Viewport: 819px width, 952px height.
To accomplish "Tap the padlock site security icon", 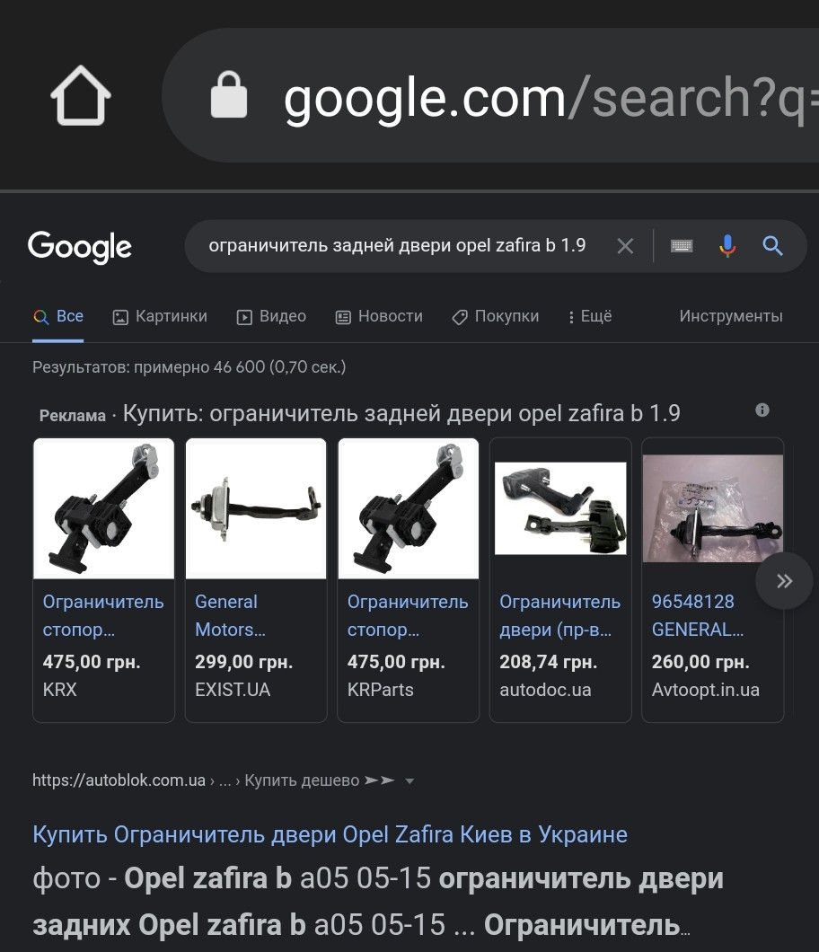I will click(x=228, y=95).
